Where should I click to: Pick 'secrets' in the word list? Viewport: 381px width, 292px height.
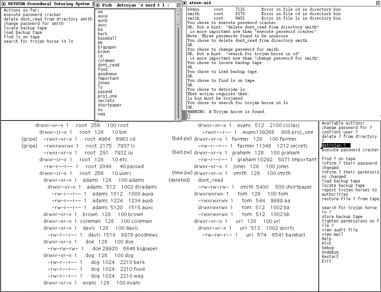tap(106, 100)
